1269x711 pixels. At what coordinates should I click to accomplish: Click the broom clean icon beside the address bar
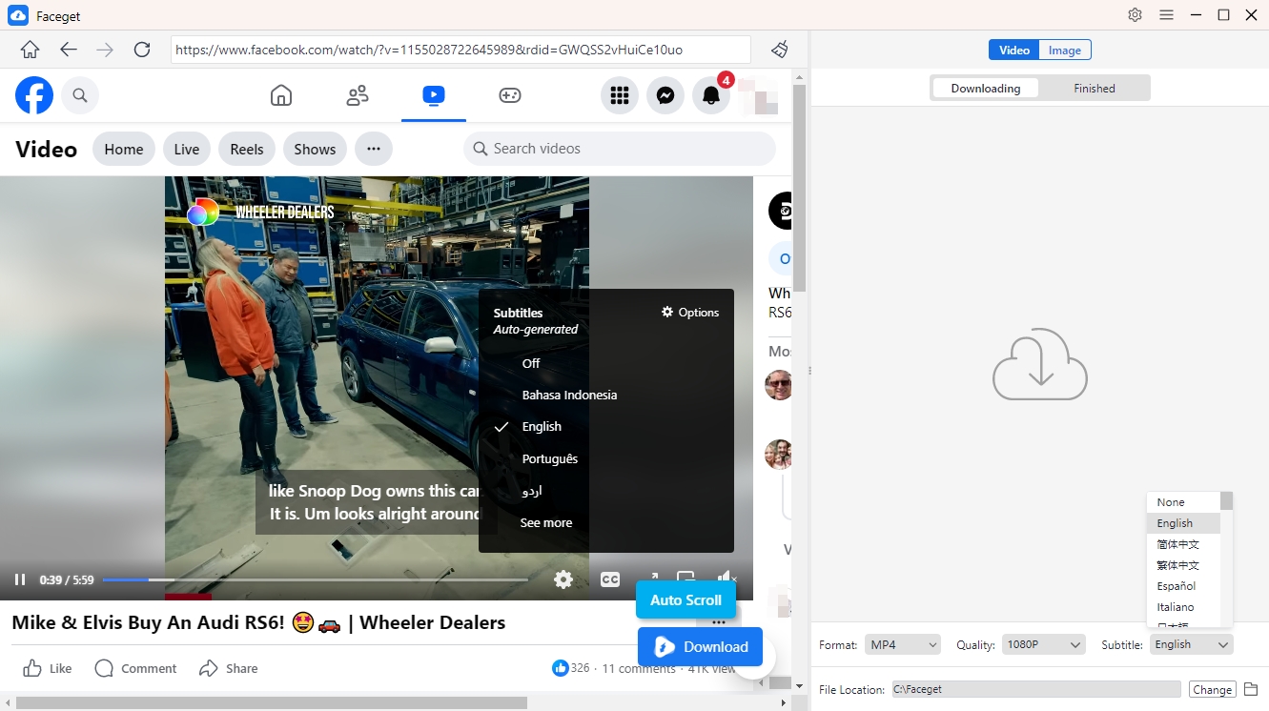(x=780, y=50)
